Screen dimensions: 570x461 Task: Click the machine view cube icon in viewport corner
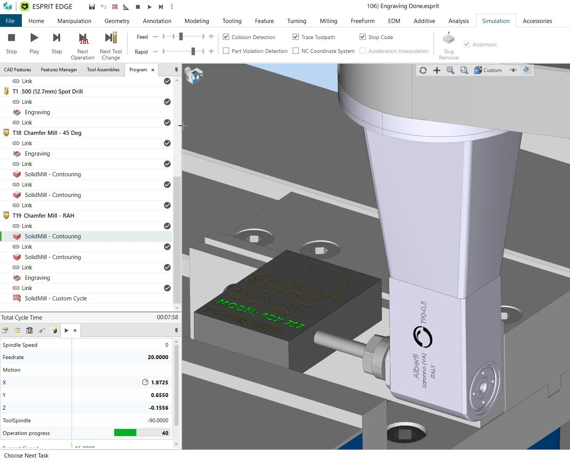point(194,75)
